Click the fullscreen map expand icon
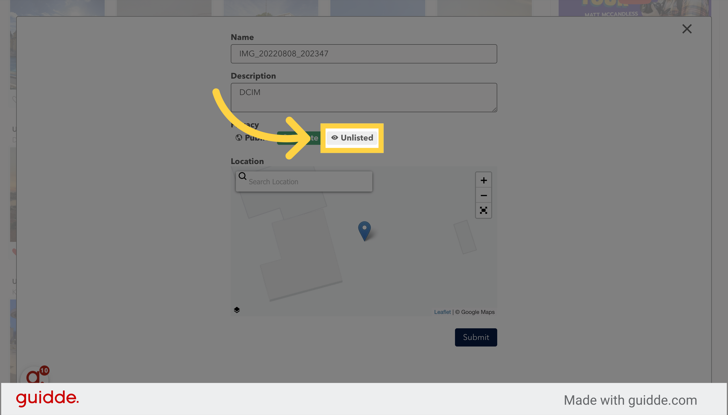This screenshot has height=415, width=728. tap(484, 210)
